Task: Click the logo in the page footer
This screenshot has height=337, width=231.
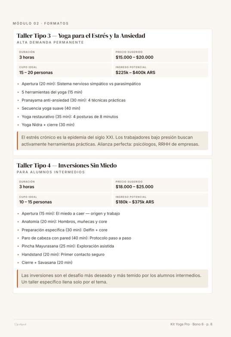Action: (x=20, y=324)
